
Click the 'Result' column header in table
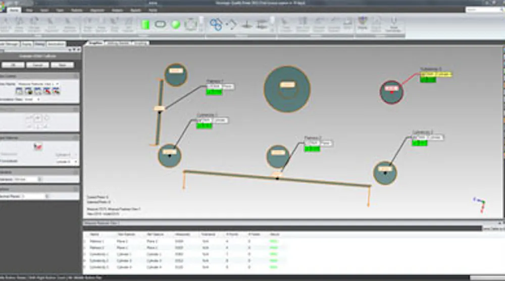click(274, 235)
